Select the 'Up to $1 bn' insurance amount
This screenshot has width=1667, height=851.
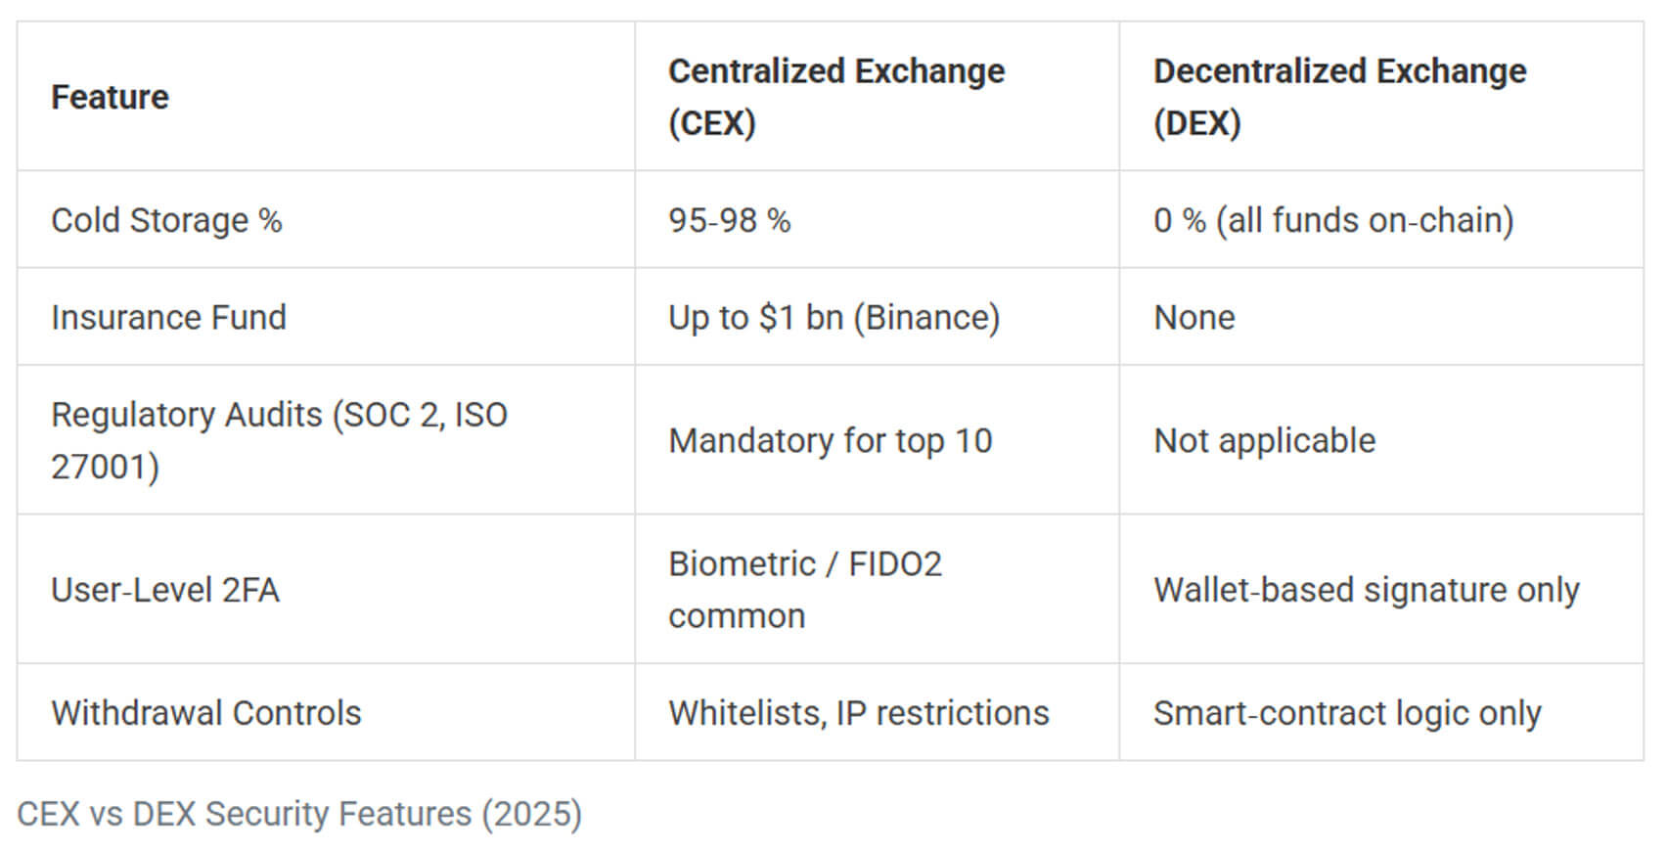coord(755,318)
